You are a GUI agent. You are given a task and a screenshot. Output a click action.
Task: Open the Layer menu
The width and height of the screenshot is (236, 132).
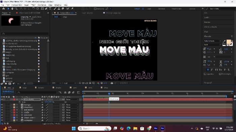coord(26,5)
